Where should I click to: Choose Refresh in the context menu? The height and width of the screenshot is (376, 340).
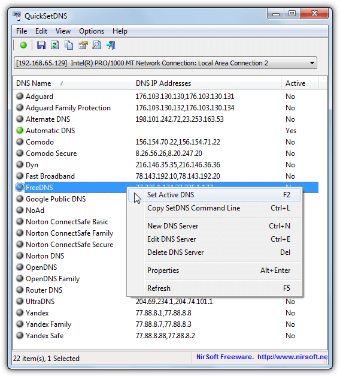click(x=214, y=288)
